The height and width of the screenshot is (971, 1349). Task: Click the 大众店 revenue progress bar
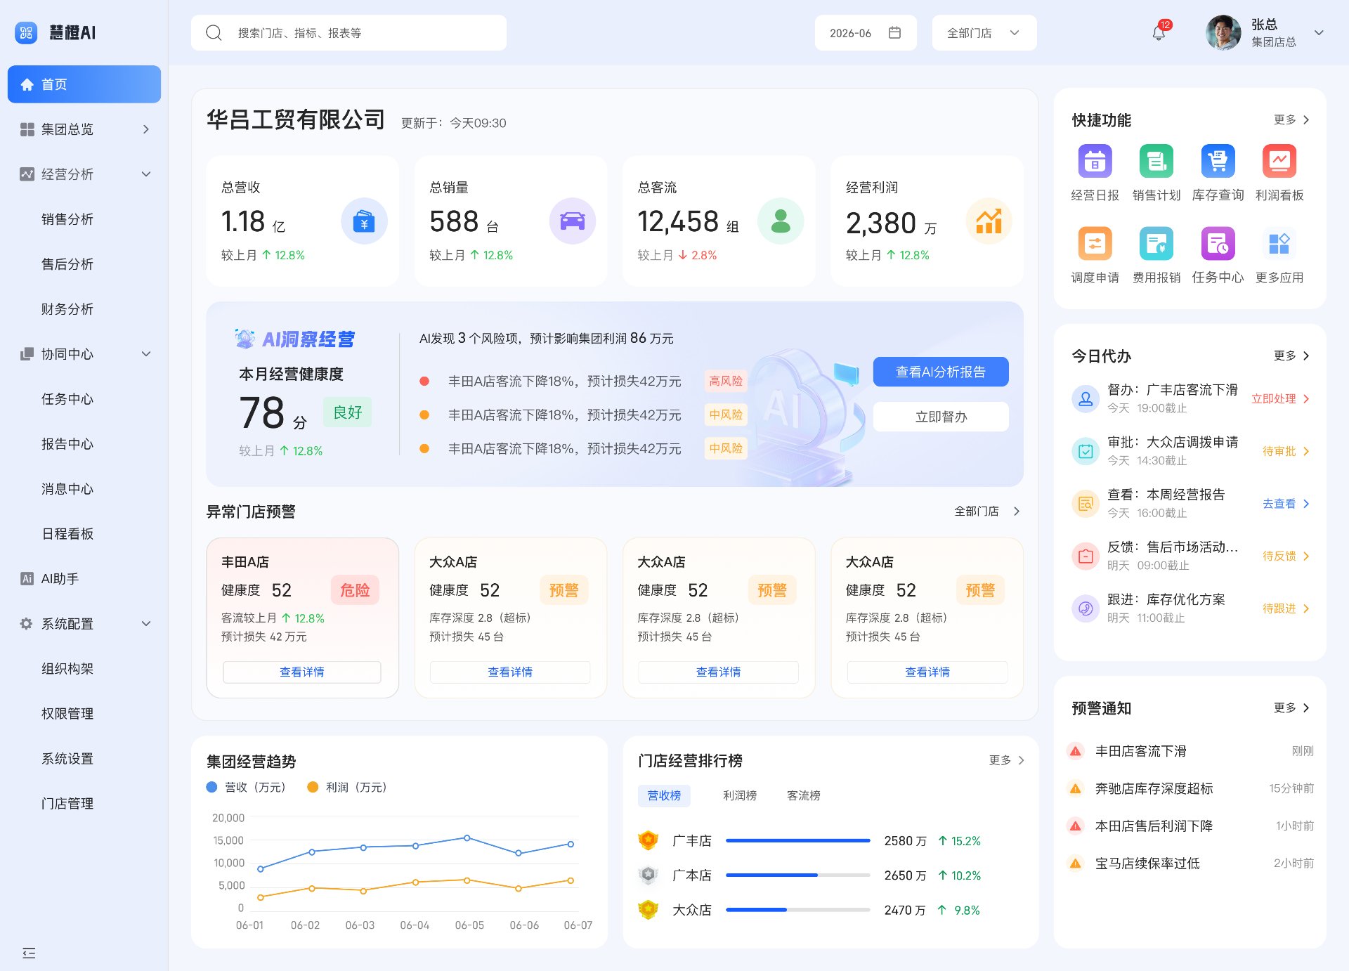pyautogui.click(x=798, y=910)
